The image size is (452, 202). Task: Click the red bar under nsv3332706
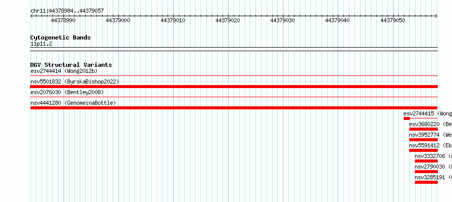click(x=426, y=161)
